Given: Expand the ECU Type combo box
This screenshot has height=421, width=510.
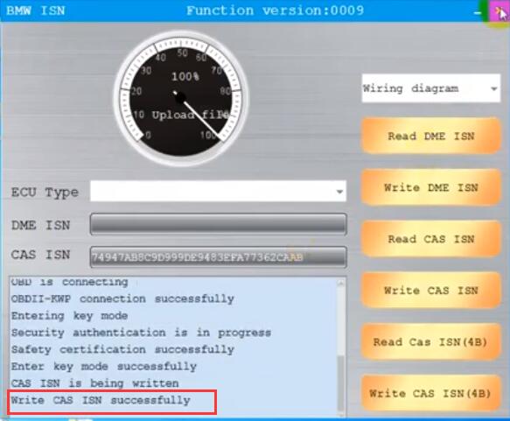Looking at the screenshot, I should [218, 192].
